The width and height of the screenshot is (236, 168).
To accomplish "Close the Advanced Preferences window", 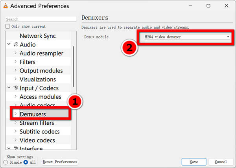I will 227,6.
